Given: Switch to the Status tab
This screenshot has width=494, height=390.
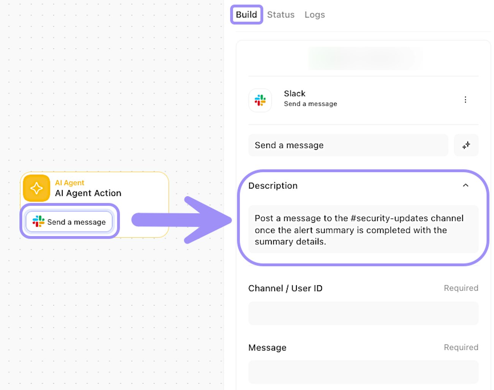Looking at the screenshot, I should coord(280,15).
